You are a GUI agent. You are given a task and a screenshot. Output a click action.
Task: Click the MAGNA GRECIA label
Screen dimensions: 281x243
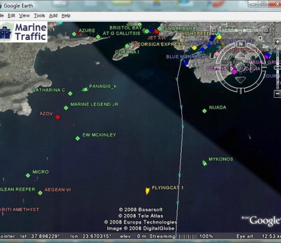[x=265, y=62]
